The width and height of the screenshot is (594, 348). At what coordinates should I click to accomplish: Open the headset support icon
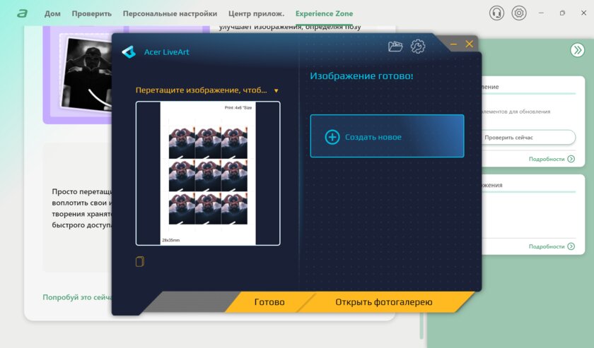point(496,13)
